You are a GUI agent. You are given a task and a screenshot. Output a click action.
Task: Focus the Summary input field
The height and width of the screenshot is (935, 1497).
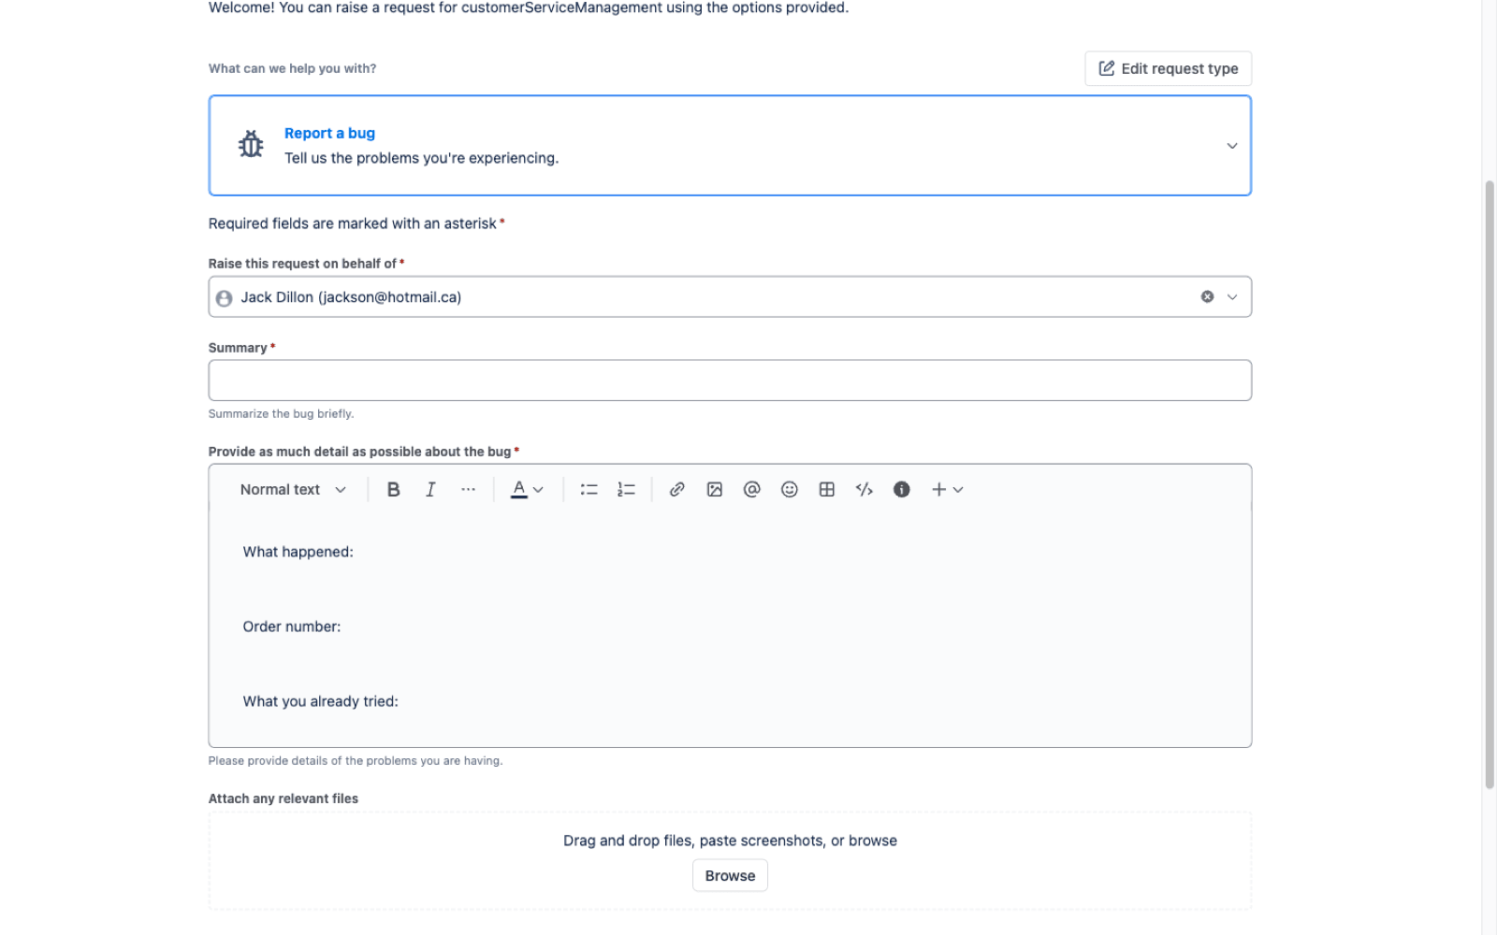[x=730, y=381]
